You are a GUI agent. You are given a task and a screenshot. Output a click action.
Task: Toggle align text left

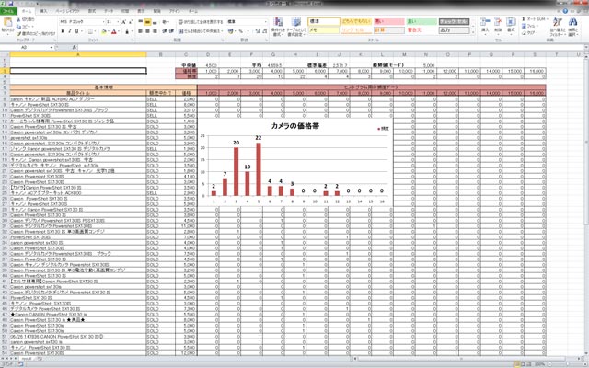click(x=141, y=31)
